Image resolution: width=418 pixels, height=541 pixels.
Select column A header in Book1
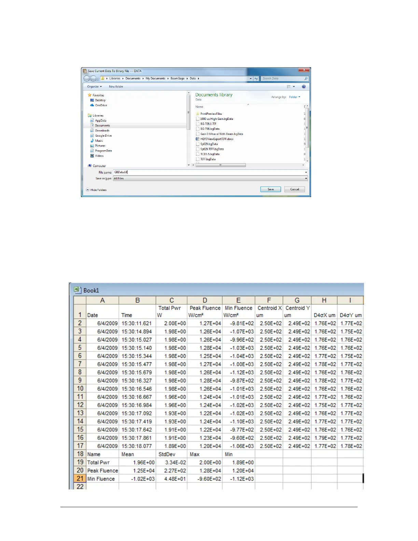pos(102,300)
